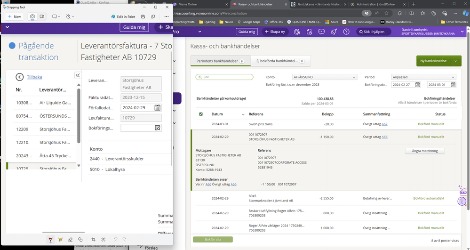470x250 pixels.
Task: Click the copy icon in Snipping Tool
Action: tap(153, 16)
